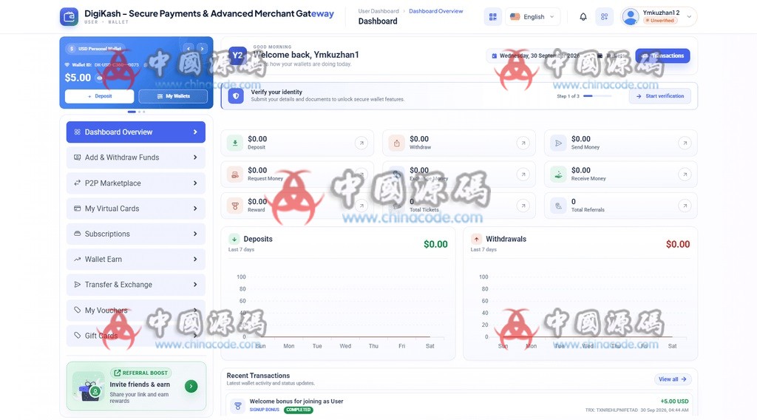
Task: Click the Transactions button
Action: [x=662, y=55]
